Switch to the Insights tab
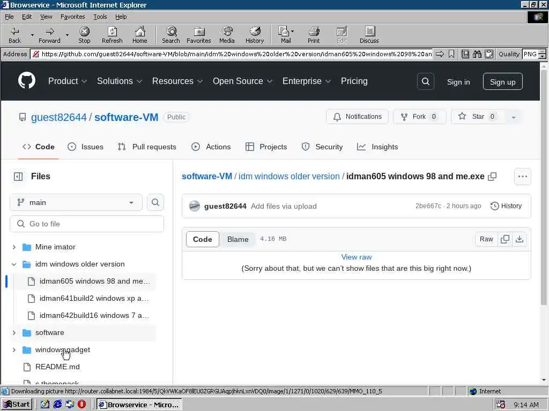 (377, 147)
